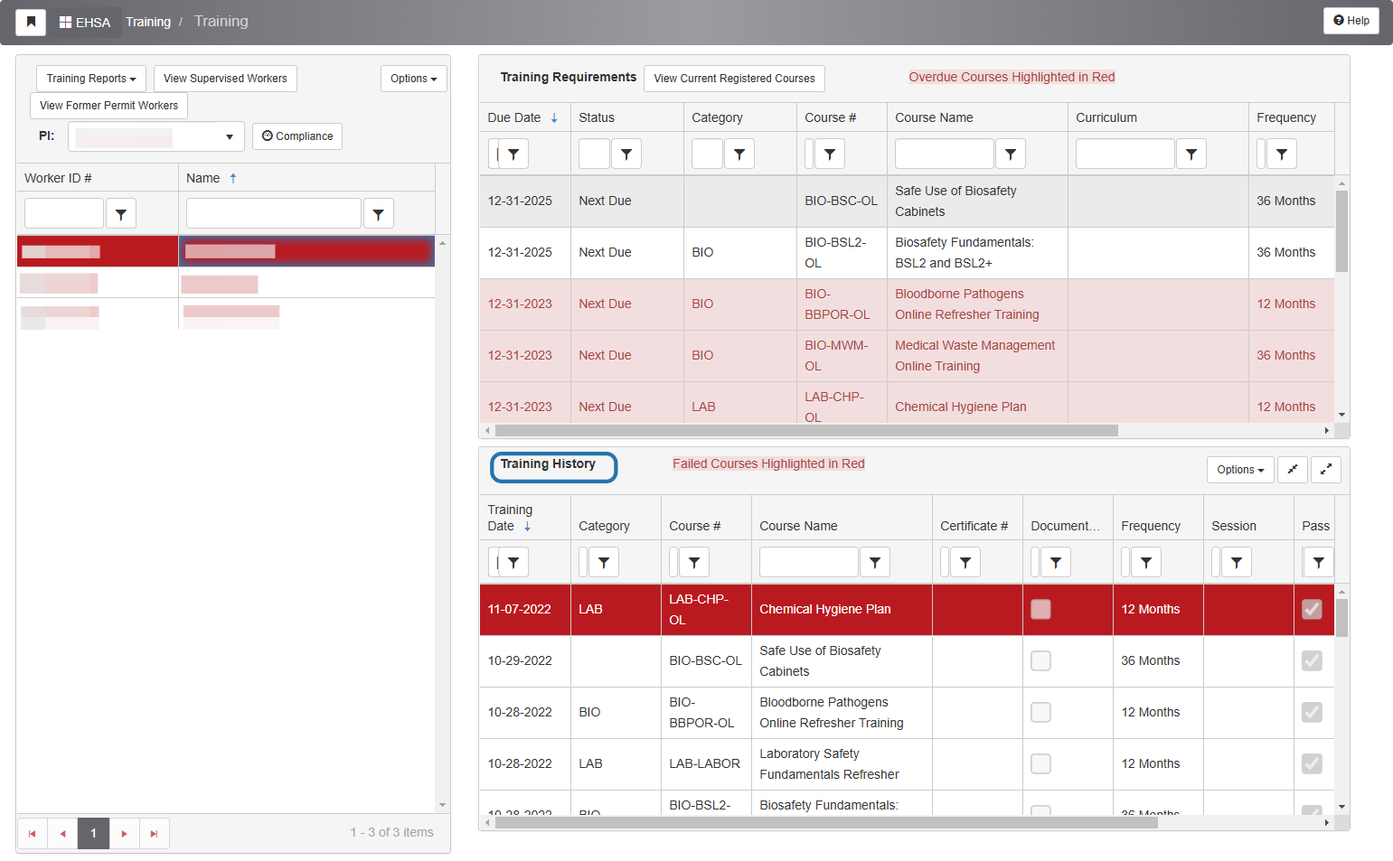The height and width of the screenshot is (861, 1393).
Task: Filter Training Requirements by Due Date
Action: tap(513, 154)
